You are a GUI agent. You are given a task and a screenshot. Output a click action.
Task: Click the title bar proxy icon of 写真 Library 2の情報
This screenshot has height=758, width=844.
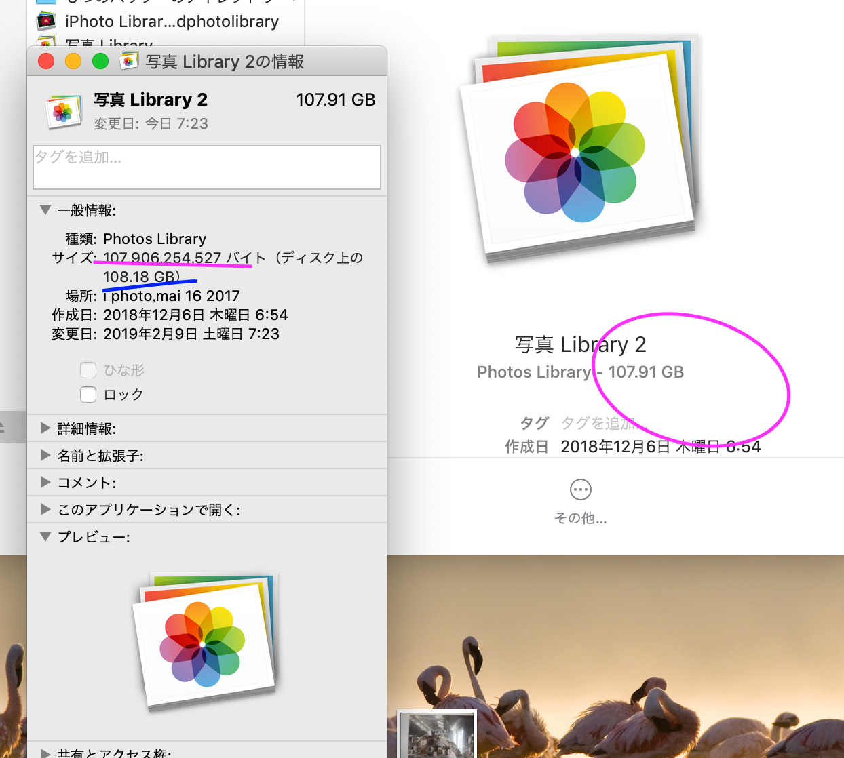pos(128,62)
